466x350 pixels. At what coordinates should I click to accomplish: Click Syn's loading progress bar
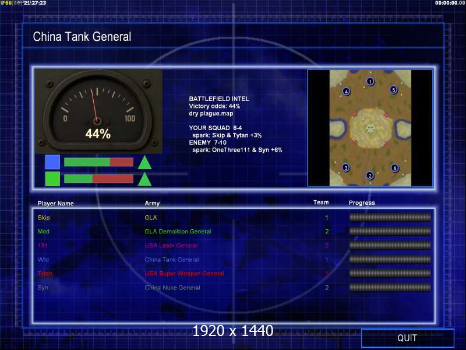[390, 287]
